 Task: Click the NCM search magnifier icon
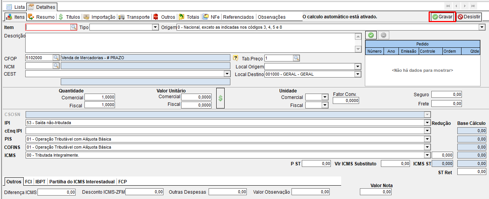pyautogui.click(x=56, y=66)
